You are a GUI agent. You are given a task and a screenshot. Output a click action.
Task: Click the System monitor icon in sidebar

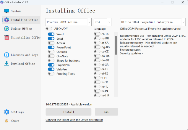pos(7,11)
